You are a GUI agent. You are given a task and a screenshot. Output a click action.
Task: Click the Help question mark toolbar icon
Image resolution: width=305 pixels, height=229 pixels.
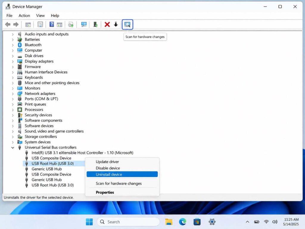pos(52,24)
